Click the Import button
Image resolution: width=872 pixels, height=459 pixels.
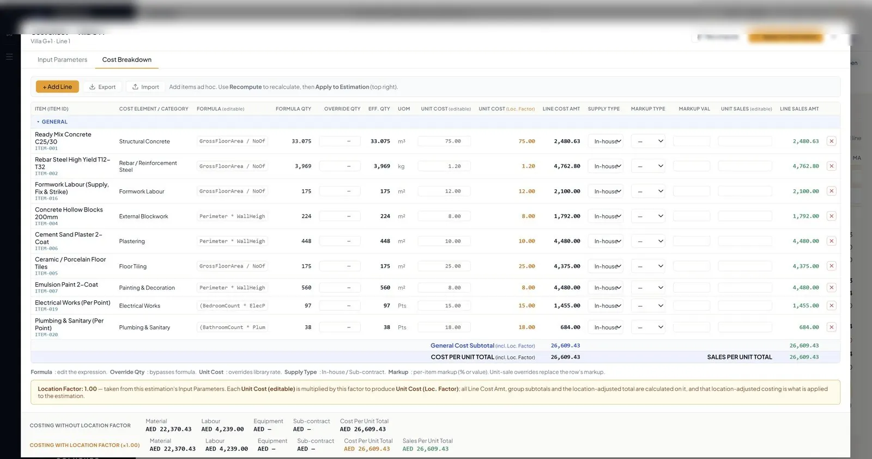pyautogui.click(x=146, y=86)
